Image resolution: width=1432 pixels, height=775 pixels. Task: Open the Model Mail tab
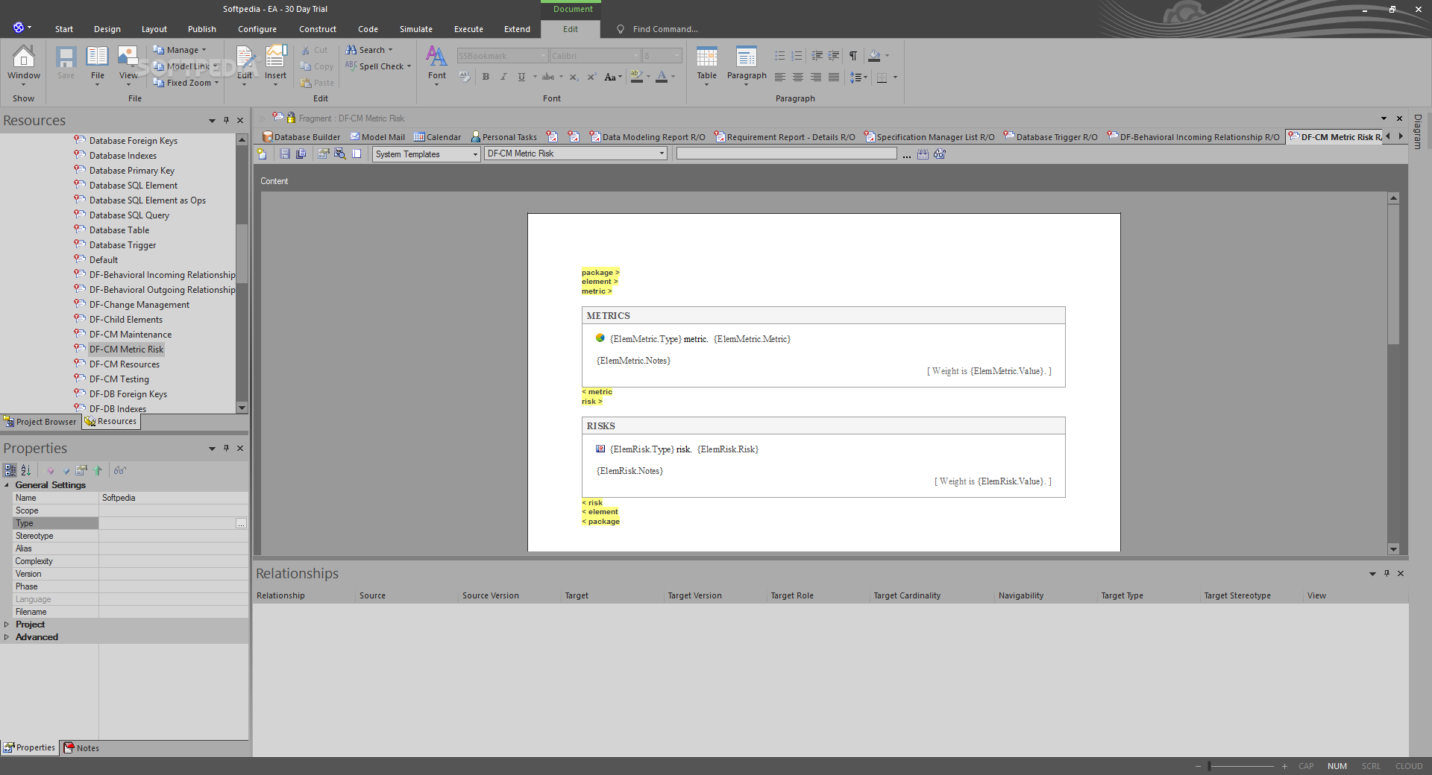pyautogui.click(x=378, y=137)
